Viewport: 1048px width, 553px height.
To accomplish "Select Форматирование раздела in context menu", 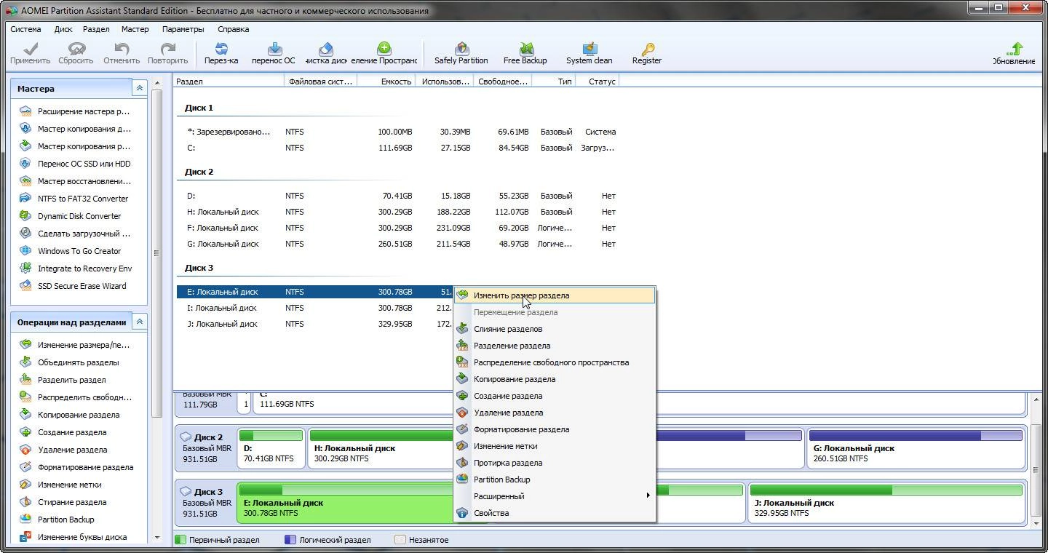I will 554,429.
